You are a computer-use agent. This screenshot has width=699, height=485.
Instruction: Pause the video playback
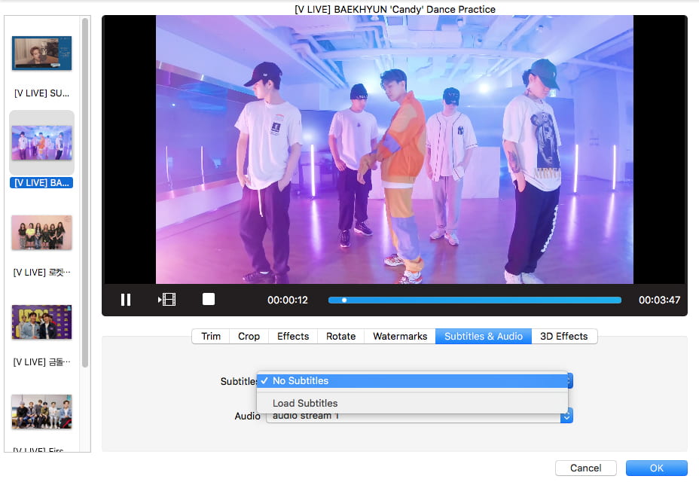pyautogui.click(x=126, y=300)
